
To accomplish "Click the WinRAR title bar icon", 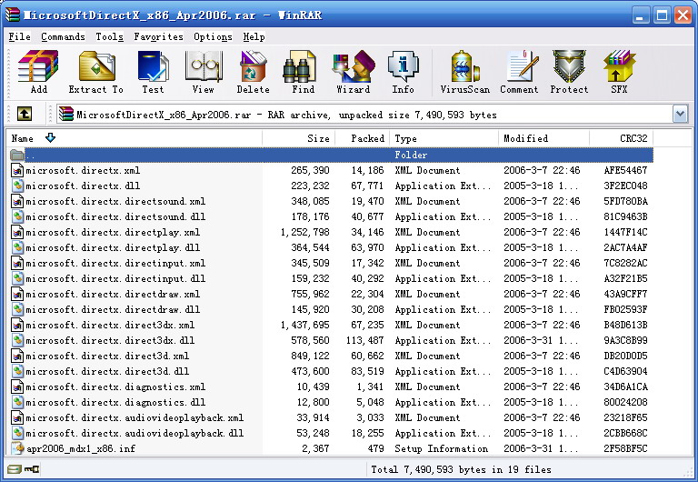I will coord(13,15).
